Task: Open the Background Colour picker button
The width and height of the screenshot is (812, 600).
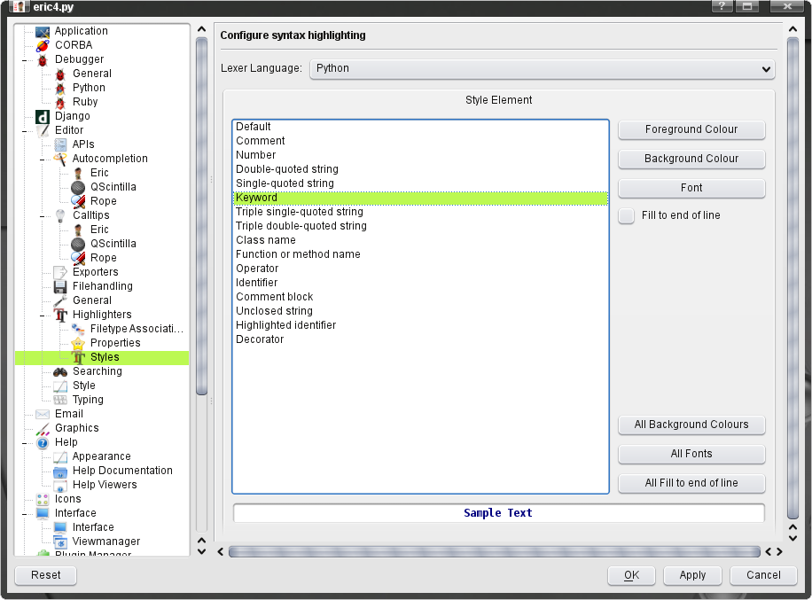Action: coord(691,159)
